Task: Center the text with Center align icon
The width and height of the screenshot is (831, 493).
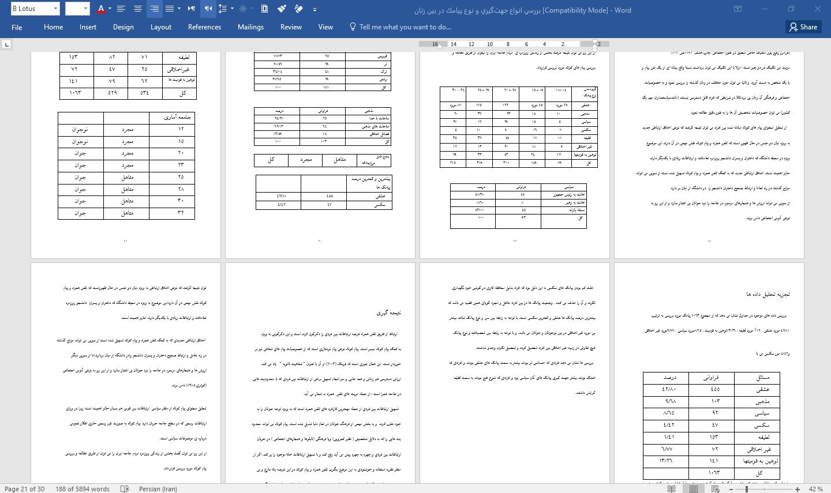Action: (137, 9)
